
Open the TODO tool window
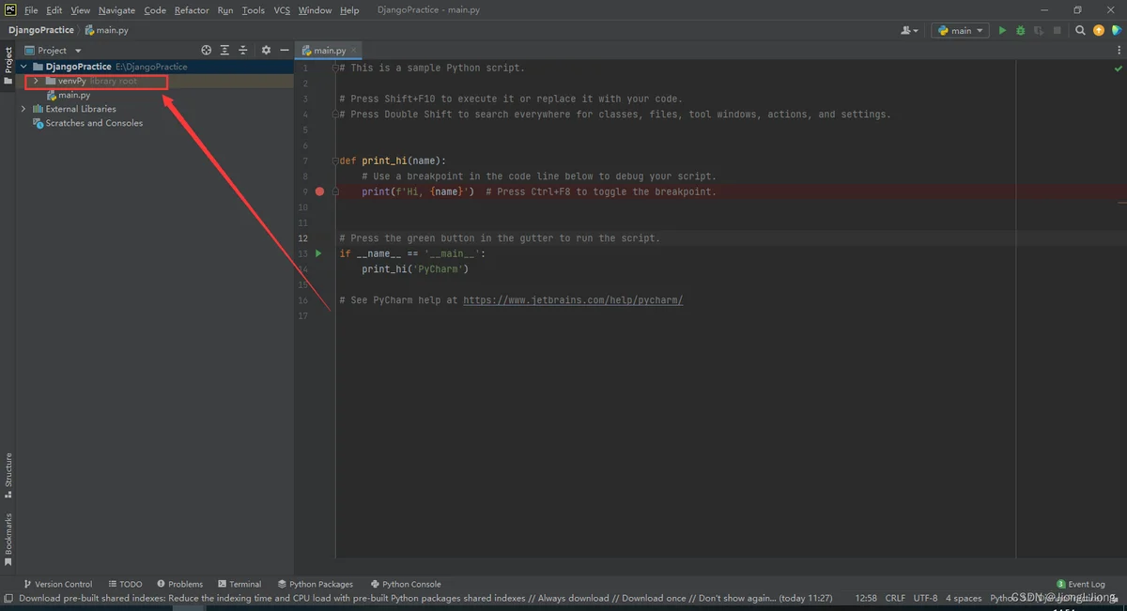pos(125,584)
